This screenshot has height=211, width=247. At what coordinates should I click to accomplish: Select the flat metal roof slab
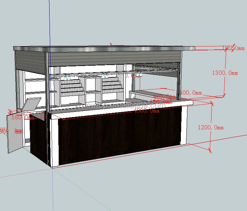click(x=104, y=48)
